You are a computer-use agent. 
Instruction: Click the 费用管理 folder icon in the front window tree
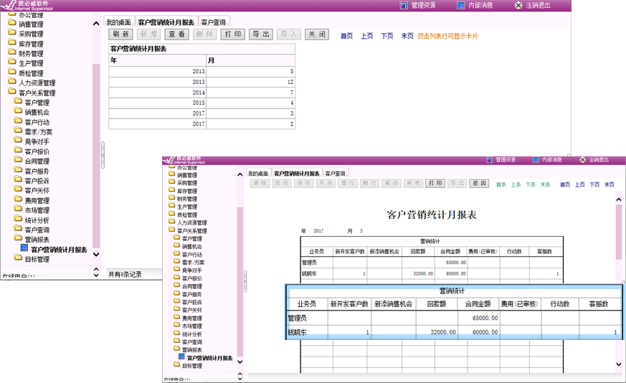pyautogui.click(x=177, y=317)
